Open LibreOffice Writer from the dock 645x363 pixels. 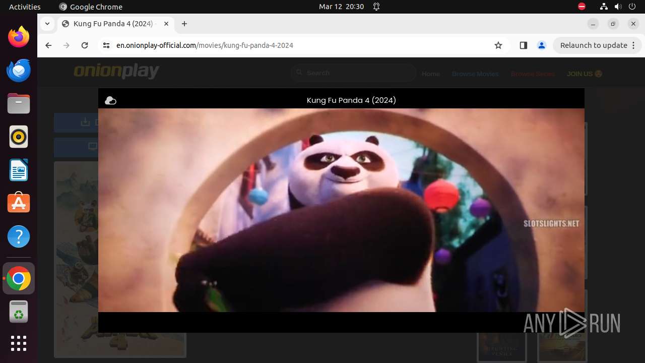(19, 170)
